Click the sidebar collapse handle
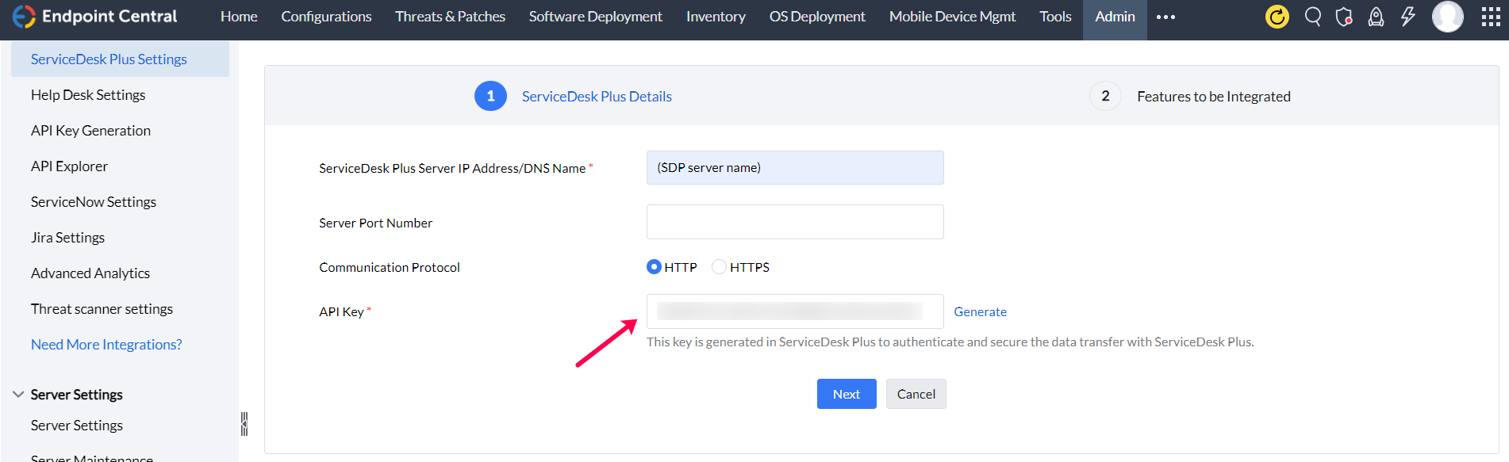The height and width of the screenshot is (462, 1509). pyautogui.click(x=244, y=424)
